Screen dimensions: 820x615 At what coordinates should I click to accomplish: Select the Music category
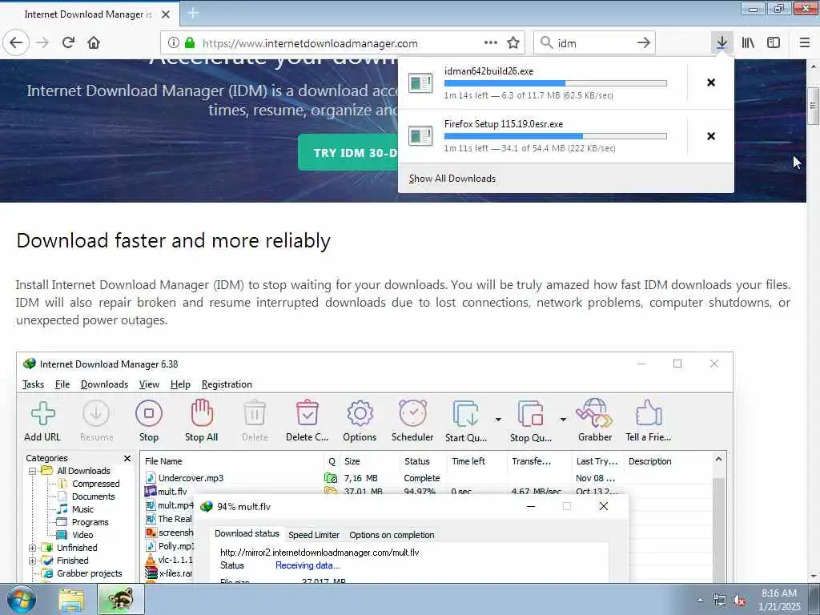click(x=82, y=509)
